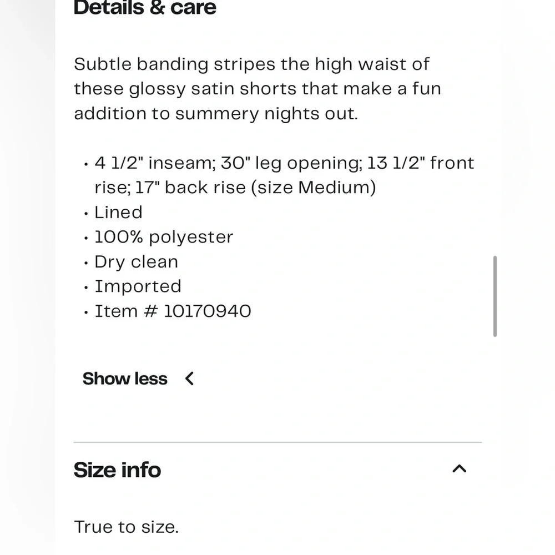Click the Show less link
This screenshot has height=555, width=555.
(x=125, y=379)
